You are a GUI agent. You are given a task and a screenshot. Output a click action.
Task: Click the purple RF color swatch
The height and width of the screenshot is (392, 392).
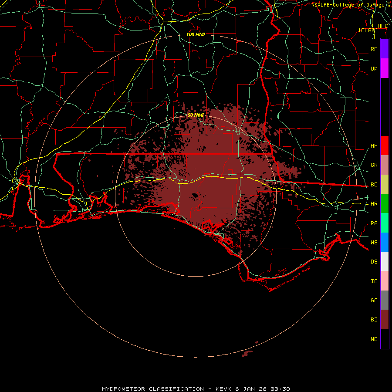[385, 49]
